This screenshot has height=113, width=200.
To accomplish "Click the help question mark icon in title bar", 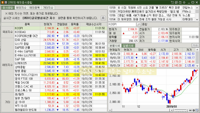I will (x=6, y=2).
